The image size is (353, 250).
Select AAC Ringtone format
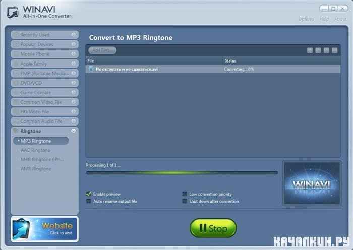click(x=36, y=150)
